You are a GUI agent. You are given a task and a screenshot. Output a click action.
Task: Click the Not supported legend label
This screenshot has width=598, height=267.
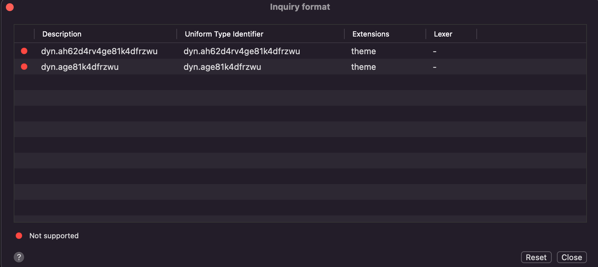(x=54, y=236)
